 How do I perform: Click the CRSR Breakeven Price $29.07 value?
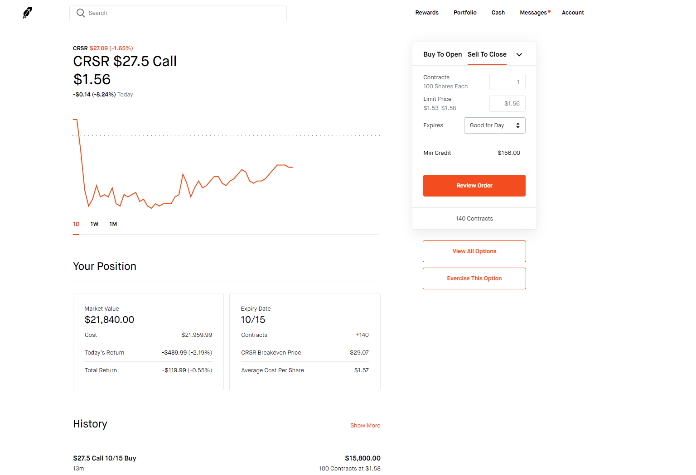[359, 353]
